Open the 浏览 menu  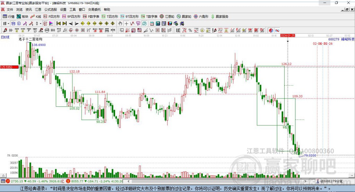coord(19,9)
